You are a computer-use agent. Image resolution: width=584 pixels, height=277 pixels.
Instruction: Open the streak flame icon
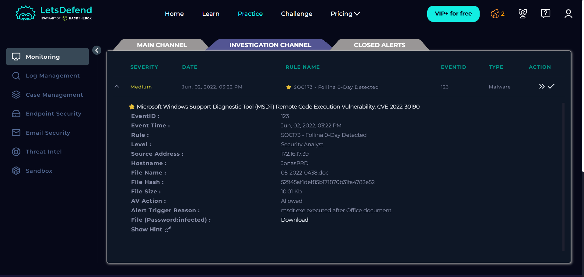pyautogui.click(x=495, y=14)
